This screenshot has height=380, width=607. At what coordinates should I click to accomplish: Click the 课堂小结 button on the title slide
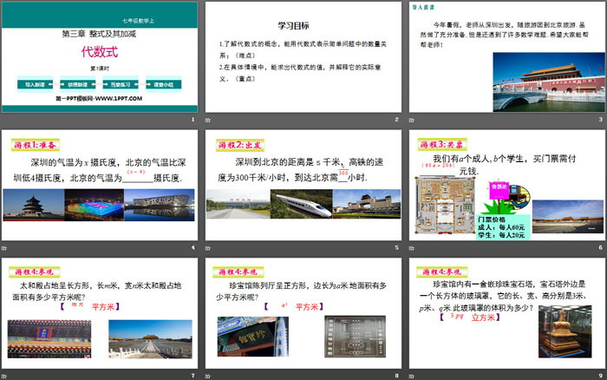pos(163,84)
